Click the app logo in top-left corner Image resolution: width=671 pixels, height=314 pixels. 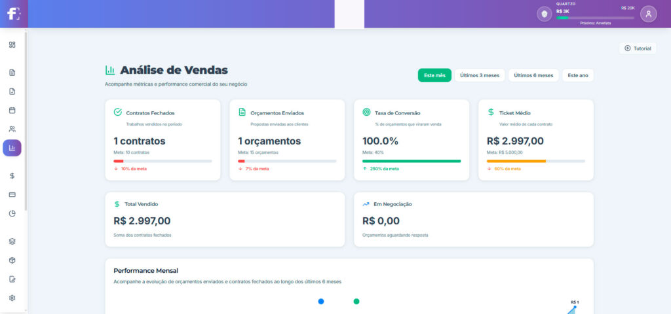pyautogui.click(x=13, y=14)
